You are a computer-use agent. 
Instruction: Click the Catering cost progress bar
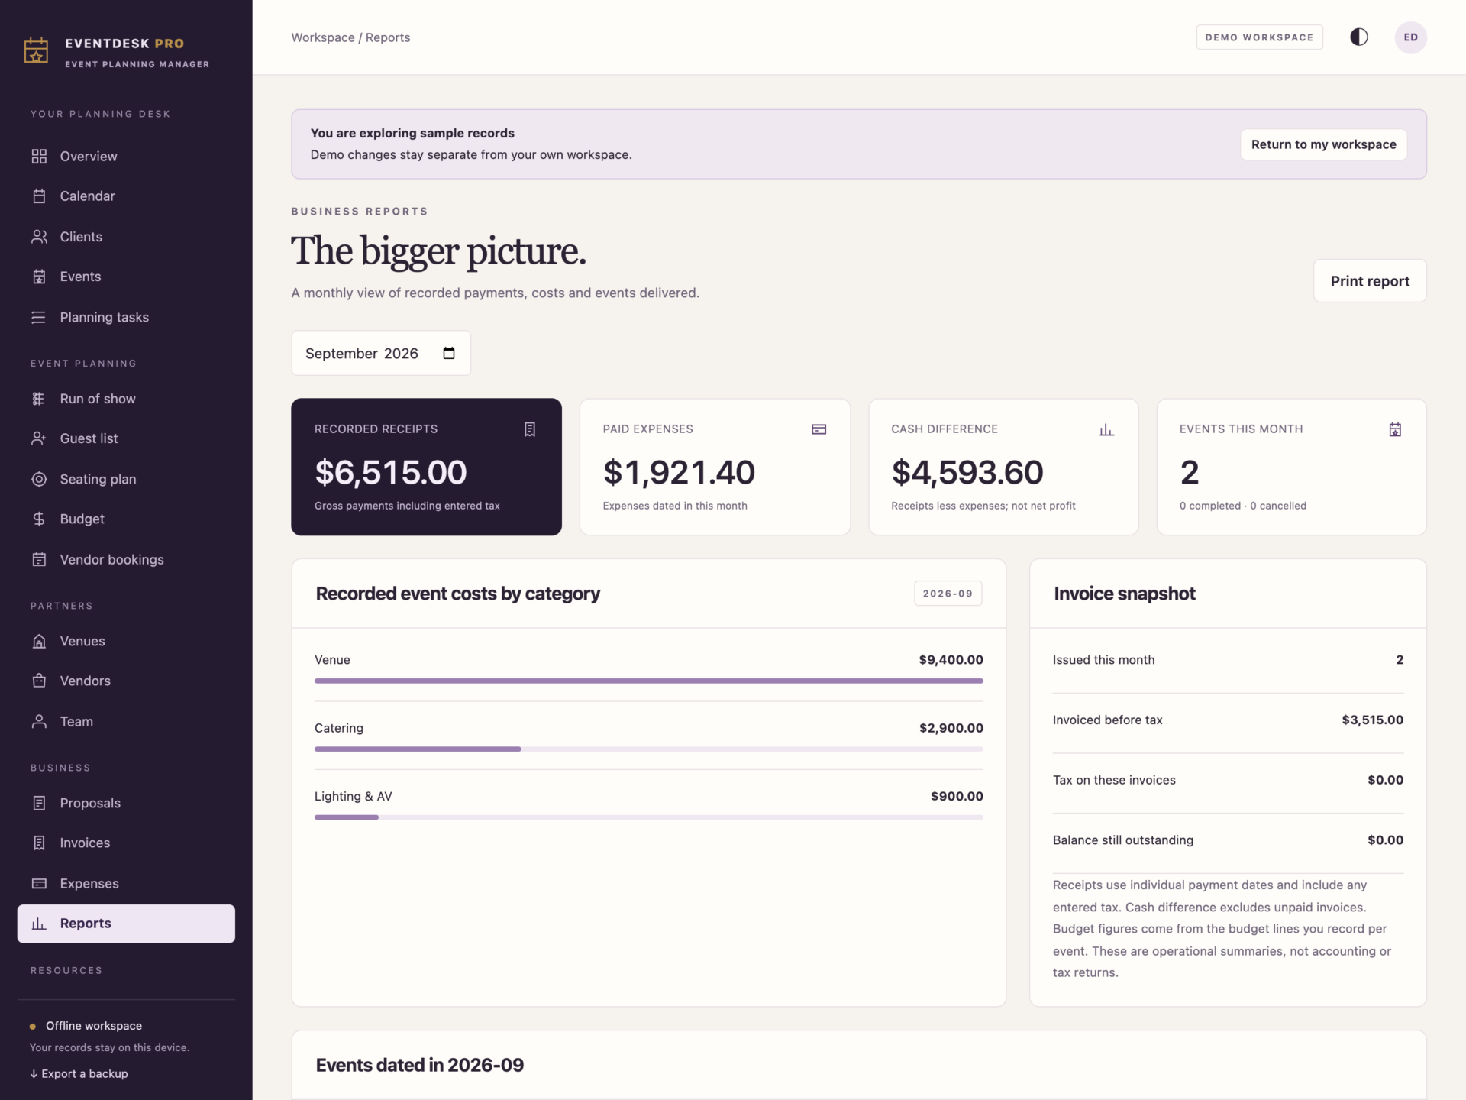coord(648,749)
